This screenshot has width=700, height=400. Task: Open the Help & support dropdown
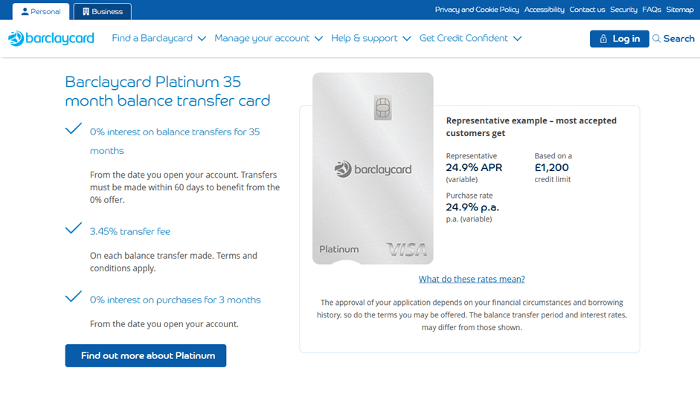[370, 39]
